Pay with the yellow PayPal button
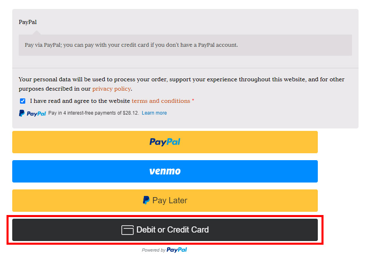The image size is (372, 263). pos(165,142)
